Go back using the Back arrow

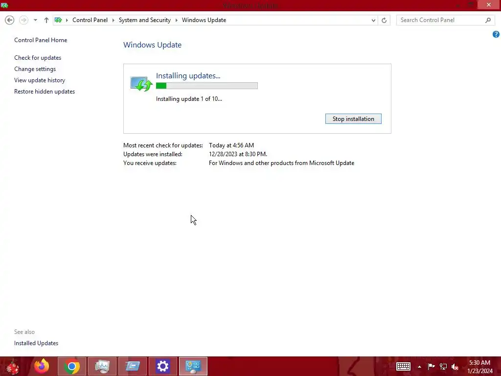pos(10,20)
